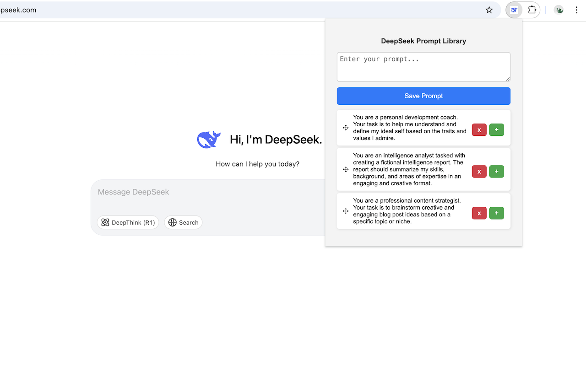Click the Enter your prompt text area
586x366 pixels.
tap(423, 67)
